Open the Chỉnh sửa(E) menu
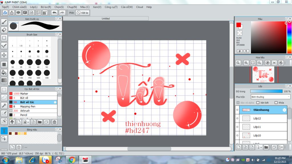This screenshot has height=164, width=292. click(20, 7)
